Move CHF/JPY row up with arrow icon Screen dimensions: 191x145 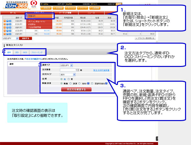8,34
